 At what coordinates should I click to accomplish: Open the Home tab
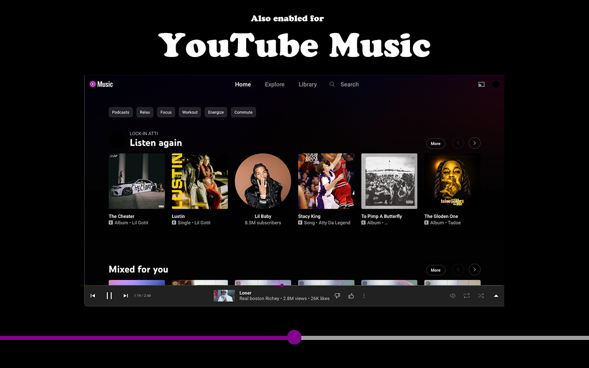point(243,84)
